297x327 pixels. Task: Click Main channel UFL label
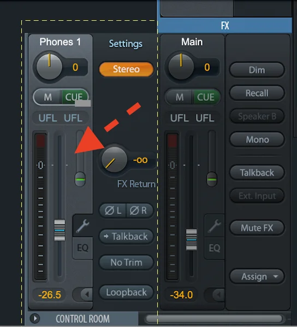[x=192, y=118]
